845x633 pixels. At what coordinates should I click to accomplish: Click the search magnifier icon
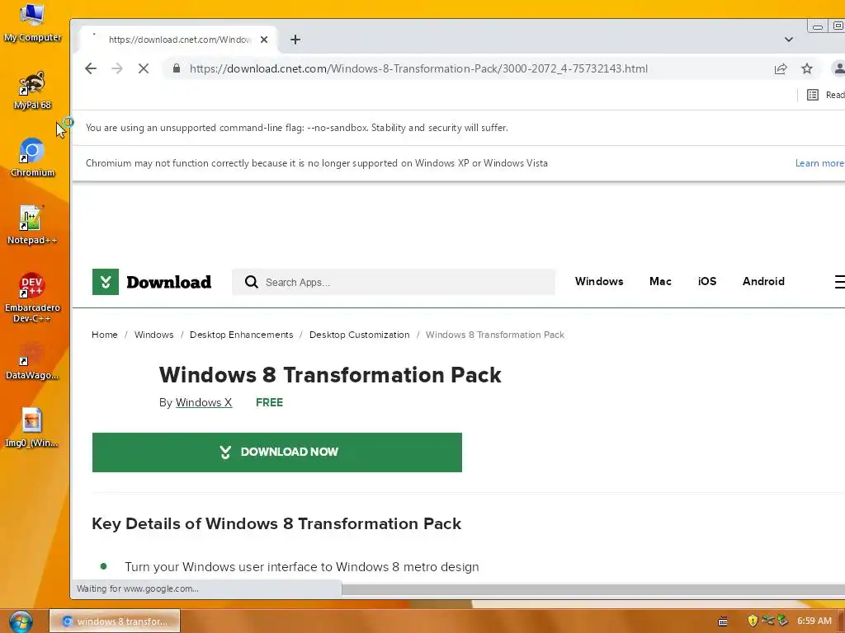[251, 282]
